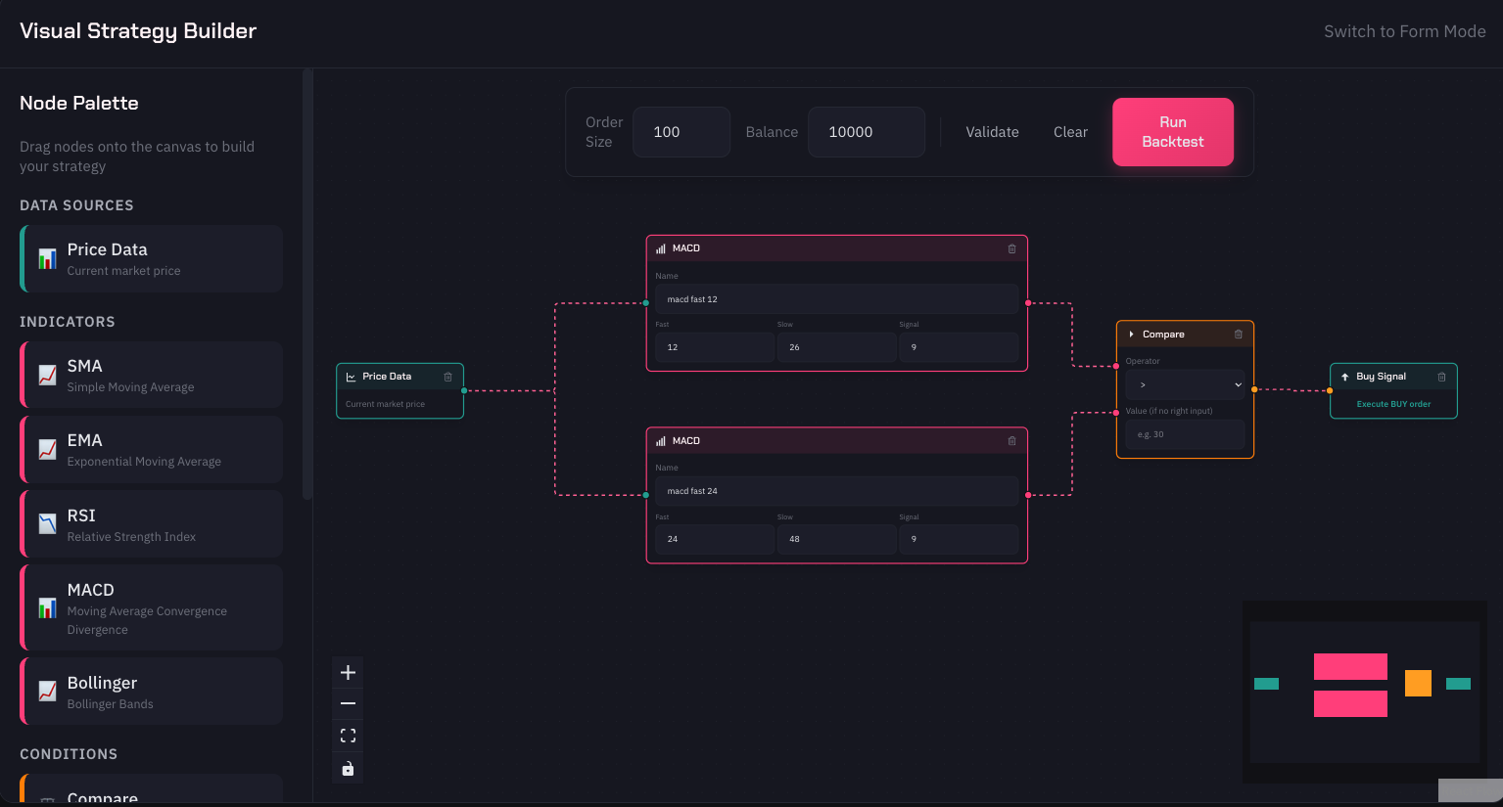Select RSI indicator in Node Palette
The image size is (1503, 807).
[x=152, y=524]
